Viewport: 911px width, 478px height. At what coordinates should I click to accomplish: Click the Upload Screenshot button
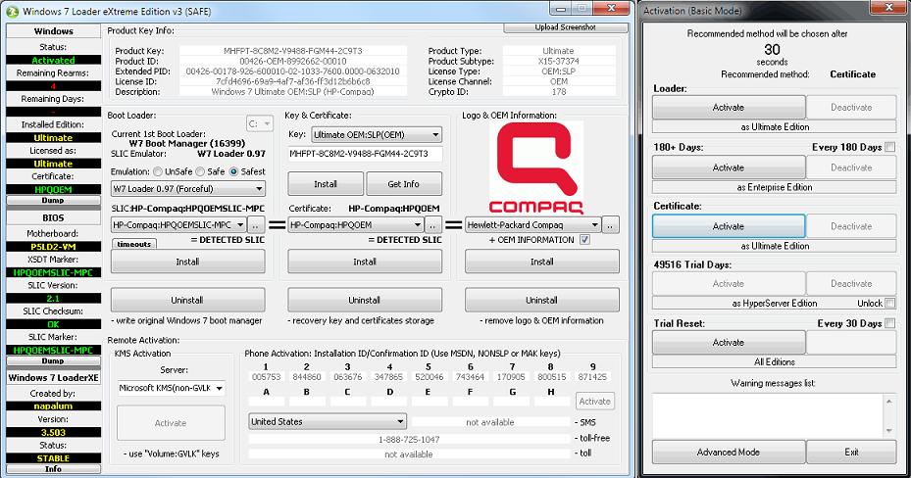click(565, 27)
